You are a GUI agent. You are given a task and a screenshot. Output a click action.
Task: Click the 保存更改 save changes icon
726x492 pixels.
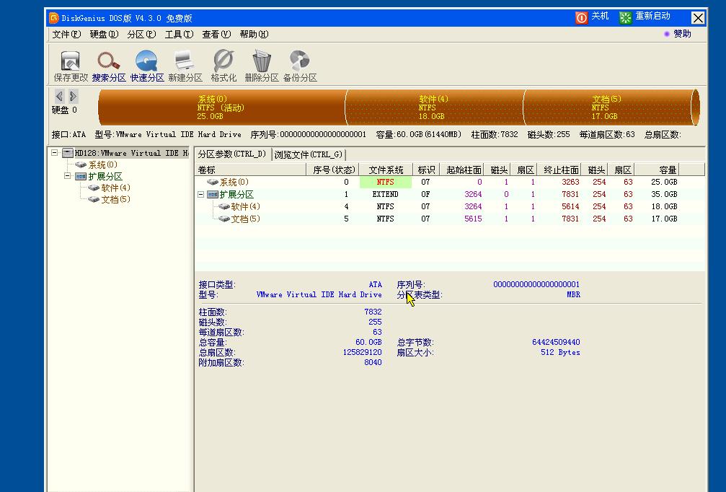(71, 61)
